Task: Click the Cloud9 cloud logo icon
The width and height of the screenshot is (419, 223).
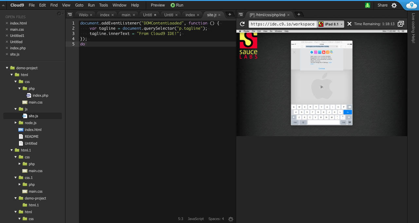Action: coord(411,5)
